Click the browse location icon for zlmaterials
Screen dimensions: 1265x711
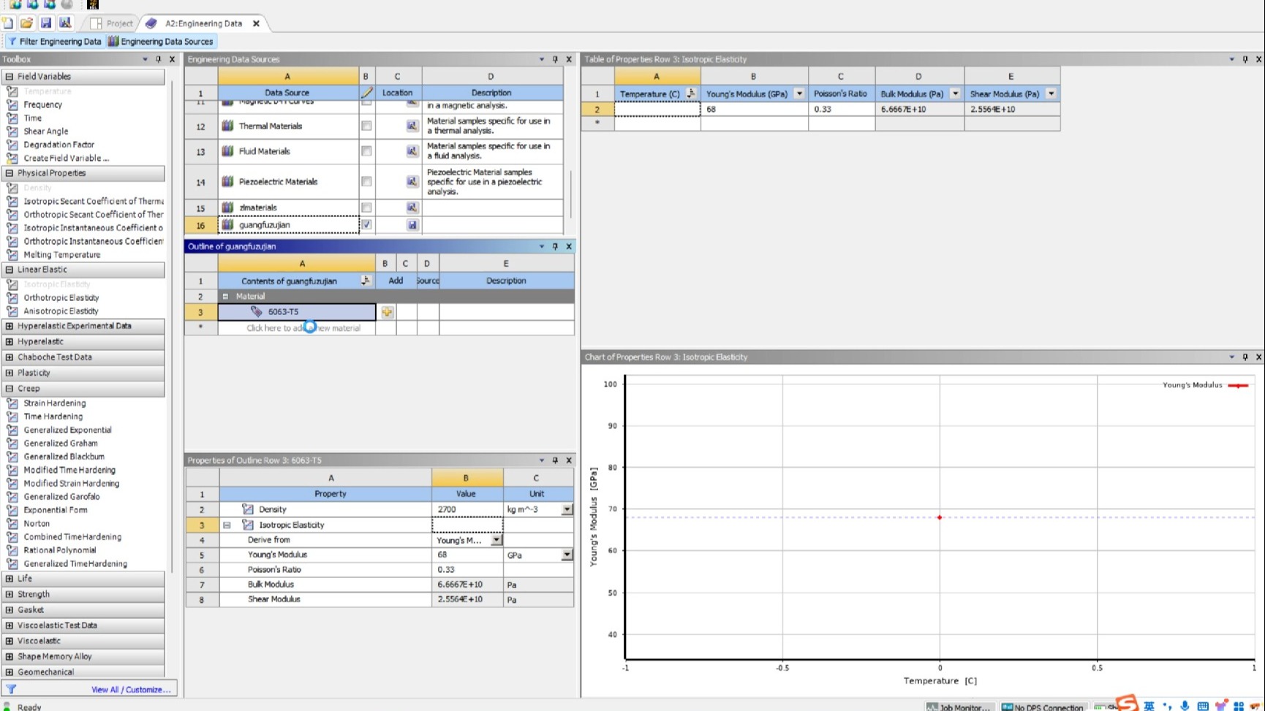click(x=412, y=208)
